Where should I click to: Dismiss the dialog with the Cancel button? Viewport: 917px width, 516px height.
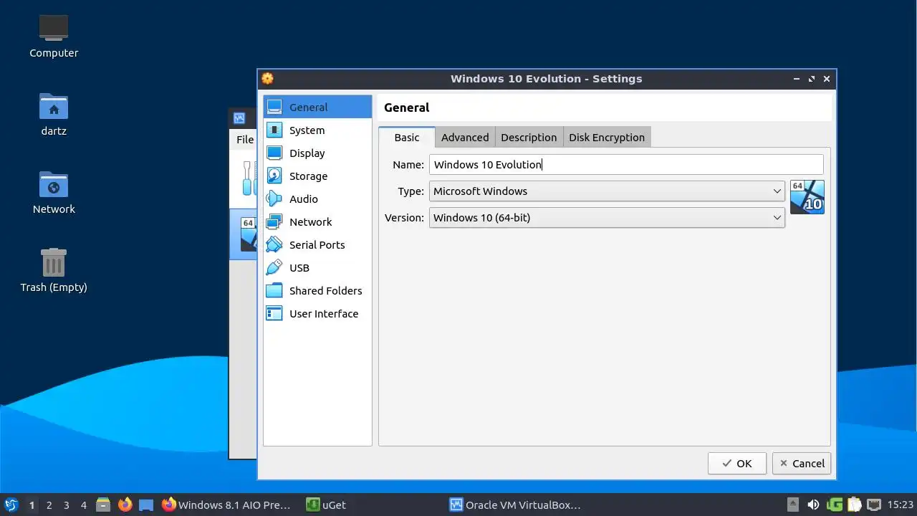(801, 463)
